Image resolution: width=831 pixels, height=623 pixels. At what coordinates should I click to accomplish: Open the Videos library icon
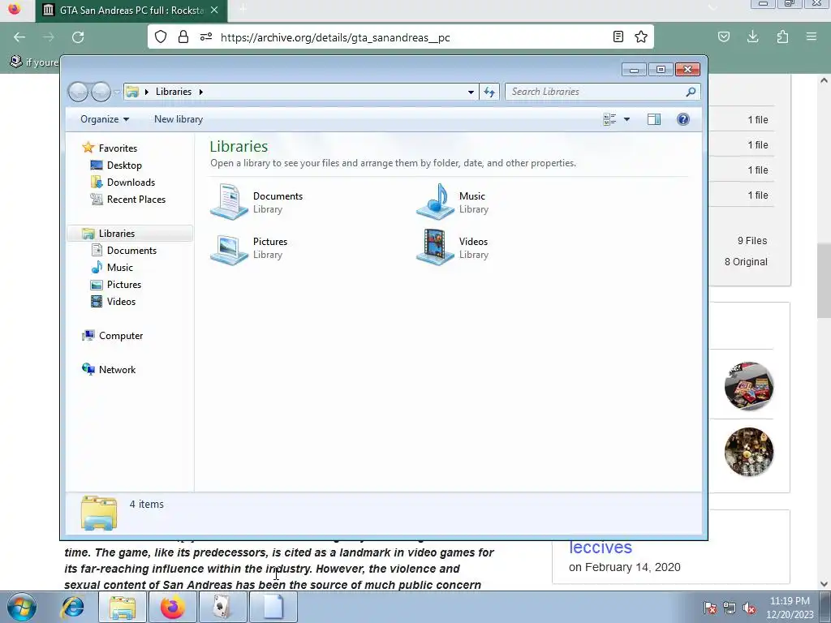tap(435, 247)
